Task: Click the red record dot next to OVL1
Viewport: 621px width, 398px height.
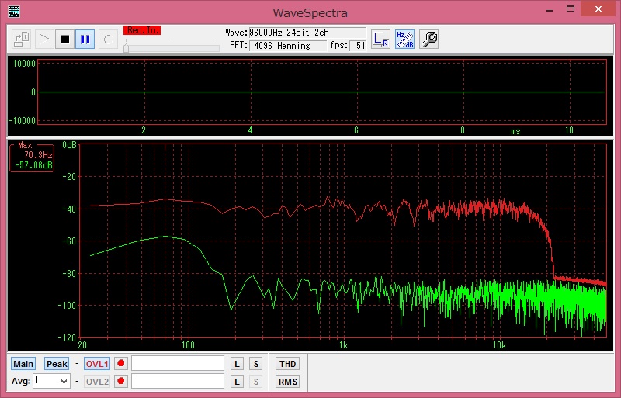Action: [121, 363]
